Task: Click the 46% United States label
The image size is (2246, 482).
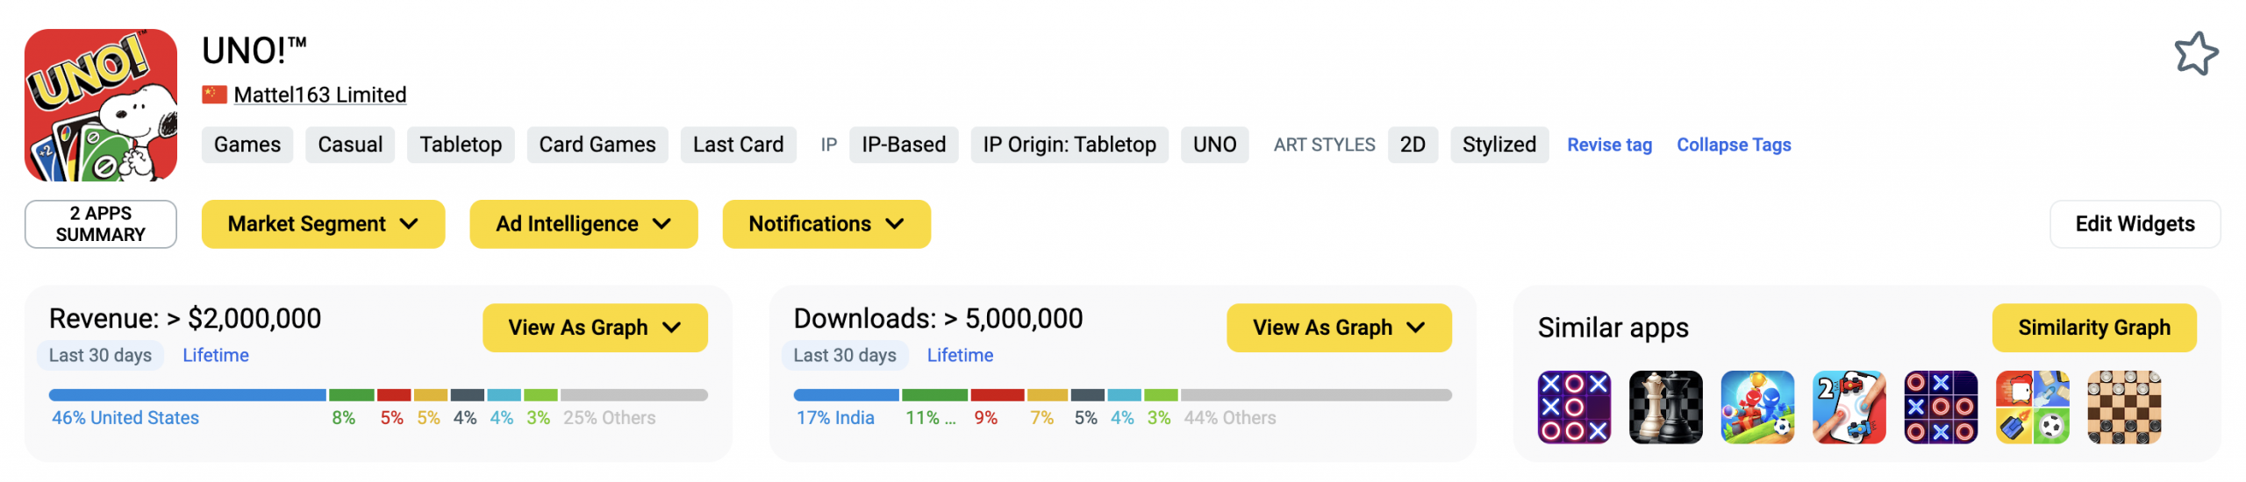Action: (125, 418)
